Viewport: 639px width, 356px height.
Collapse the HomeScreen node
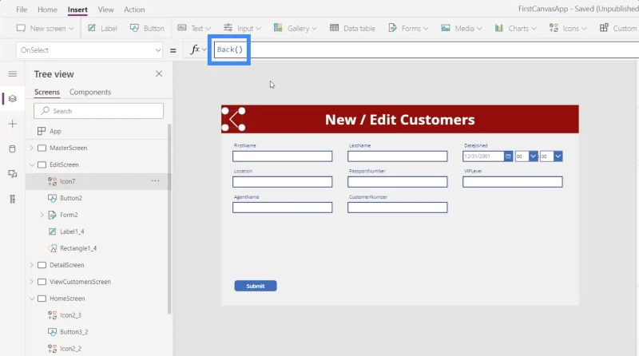[x=32, y=299]
